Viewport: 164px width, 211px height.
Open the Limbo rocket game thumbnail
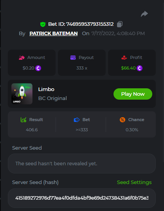click(22, 94)
